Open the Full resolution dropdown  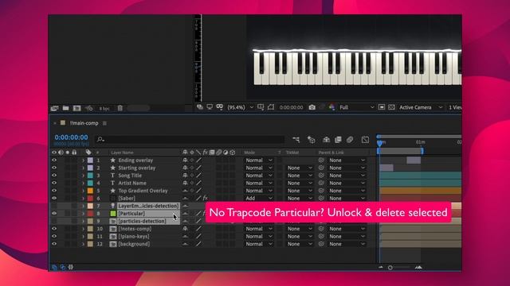coord(356,107)
